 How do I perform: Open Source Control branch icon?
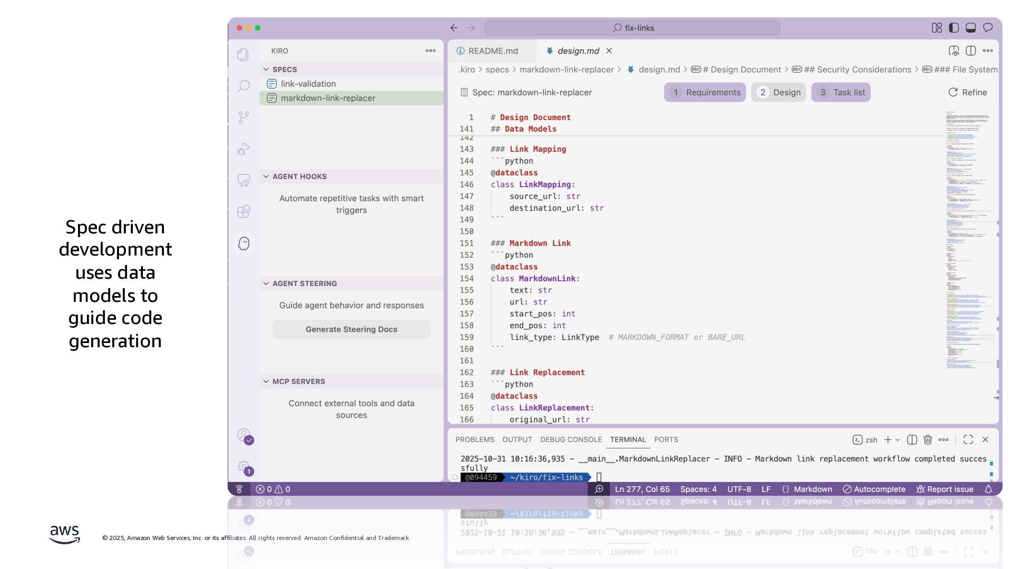[x=244, y=117]
